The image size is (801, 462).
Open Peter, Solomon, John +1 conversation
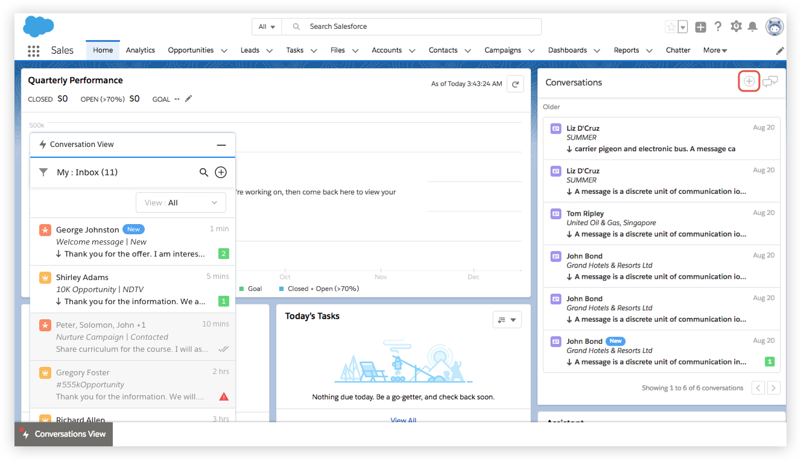133,337
